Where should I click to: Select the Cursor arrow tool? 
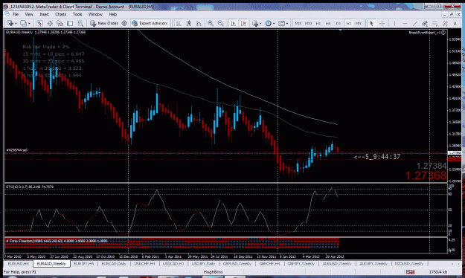[371, 23]
